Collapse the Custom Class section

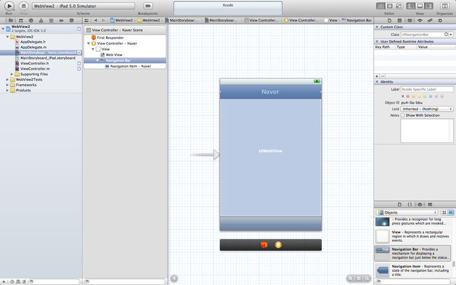tap(377, 27)
